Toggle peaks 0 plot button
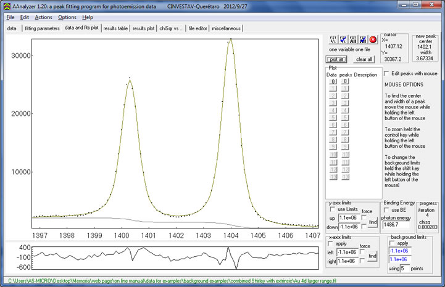Viewport: 445px width, 287px height. coord(346,81)
